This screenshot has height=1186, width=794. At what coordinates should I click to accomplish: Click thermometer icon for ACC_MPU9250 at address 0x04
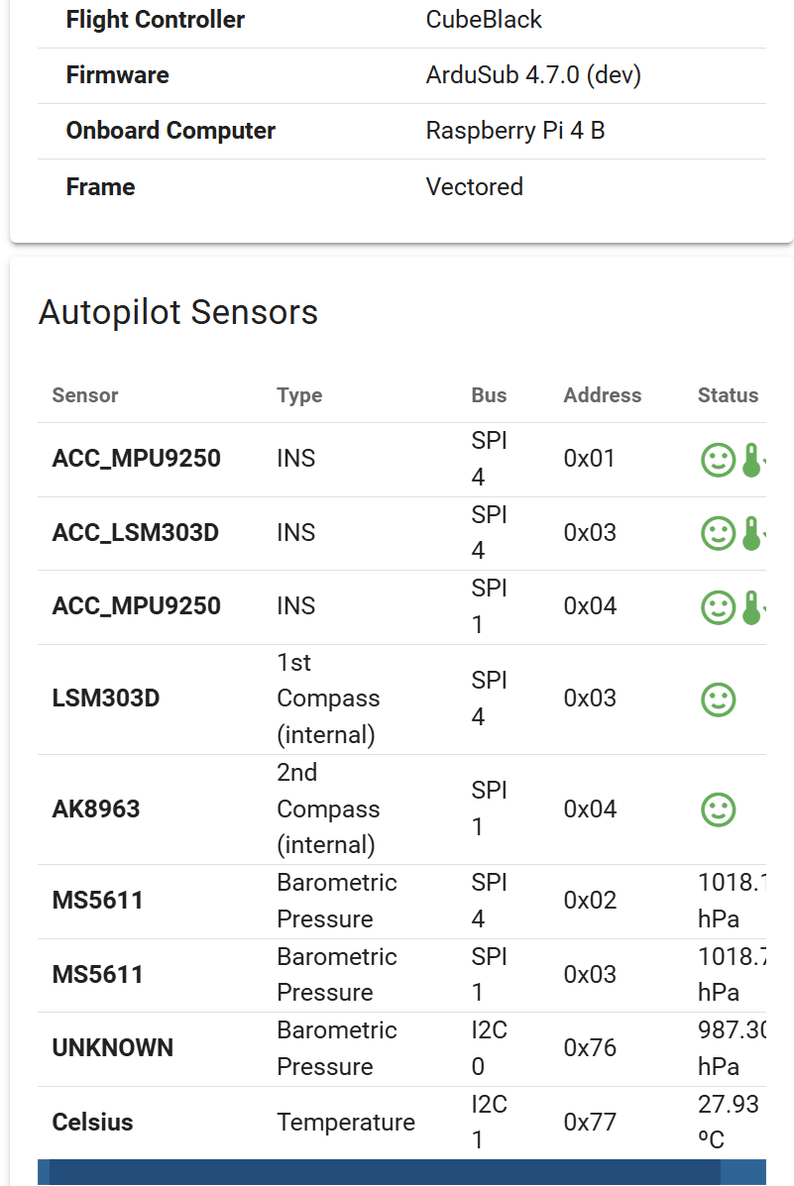750,606
